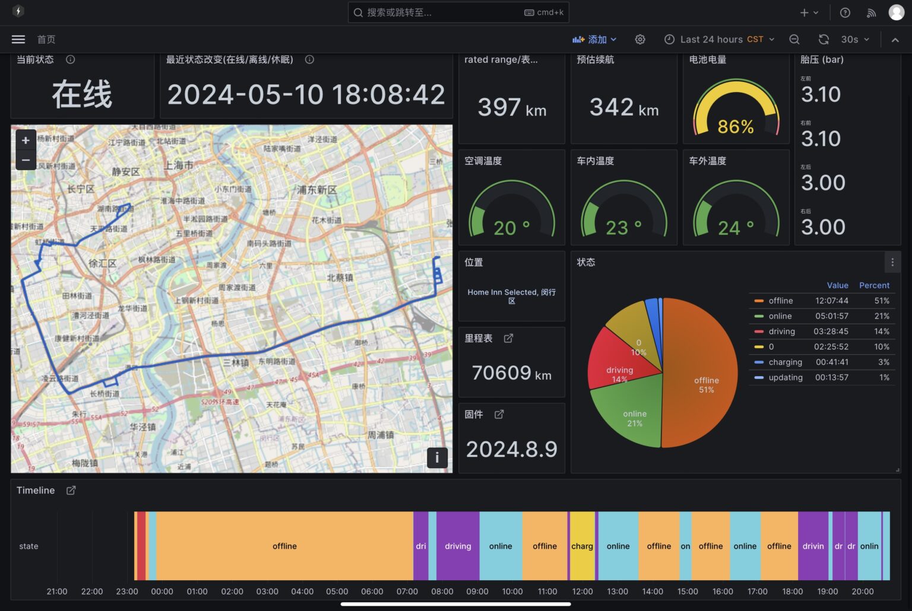Open the news RSS feed icon
The width and height of the screenshot is (912, 611).
(x=871, y=12)
